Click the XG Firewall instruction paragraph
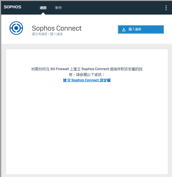 click(87, 72)
